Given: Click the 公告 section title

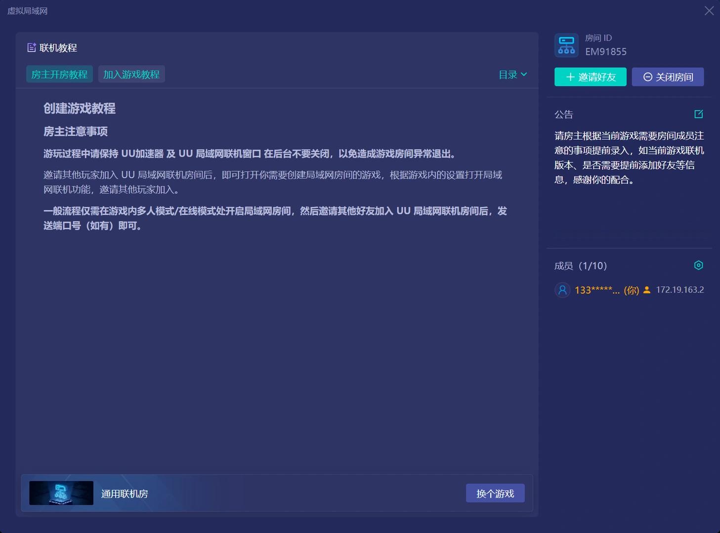Looking at the screenshot, I should click(x=564, y=114).
